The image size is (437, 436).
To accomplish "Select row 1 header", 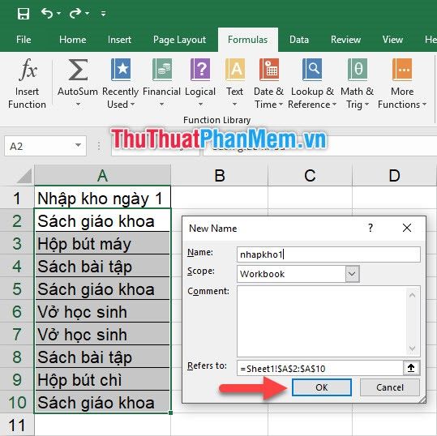I will tap(17, 199).
